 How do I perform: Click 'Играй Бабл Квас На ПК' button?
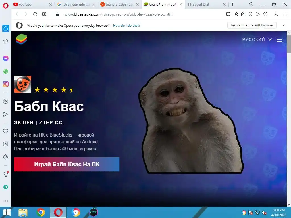tap(67, 164)
